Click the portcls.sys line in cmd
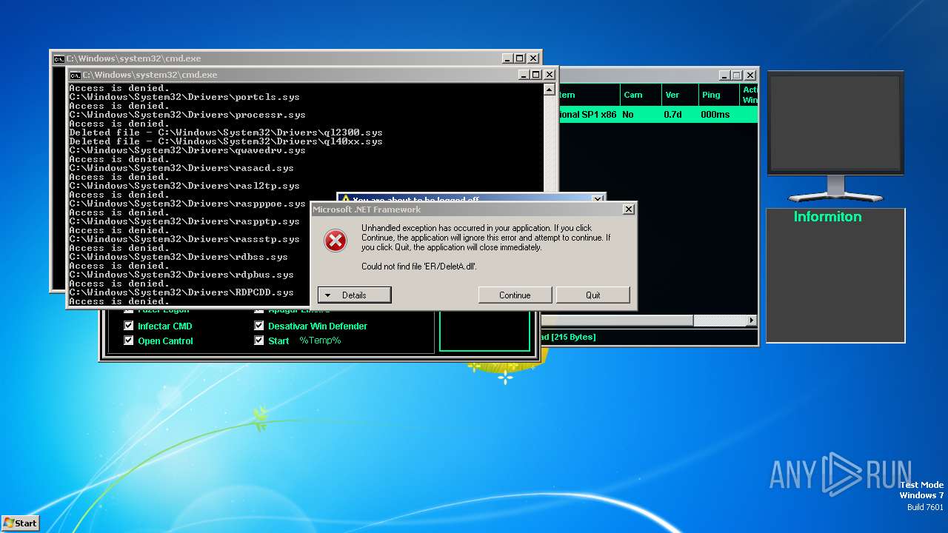Image resolution: width=948 pixels, height=533 pixels. tap(184, 97)
